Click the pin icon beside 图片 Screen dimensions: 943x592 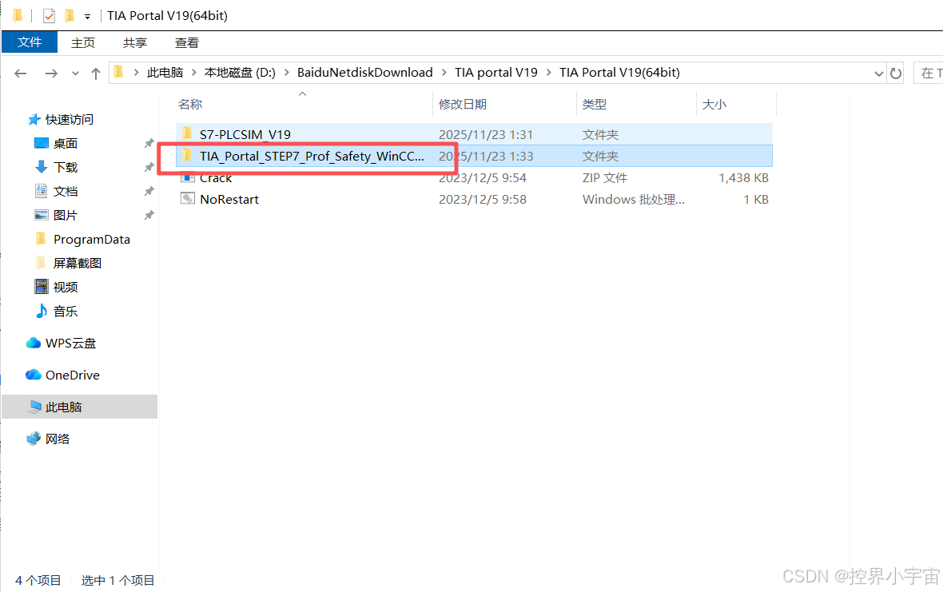coord(149,215)
